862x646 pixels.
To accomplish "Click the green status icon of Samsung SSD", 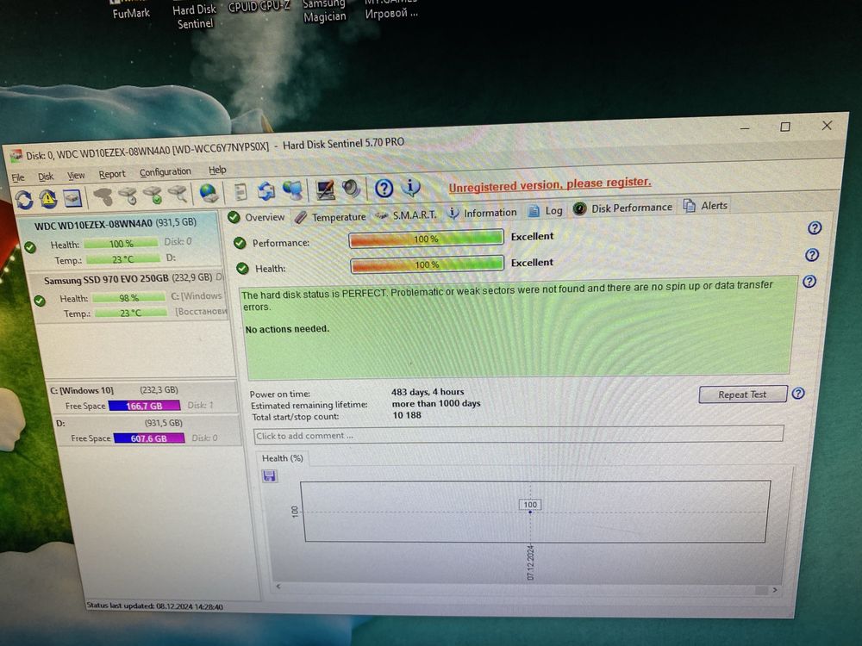I will point(40,301).
